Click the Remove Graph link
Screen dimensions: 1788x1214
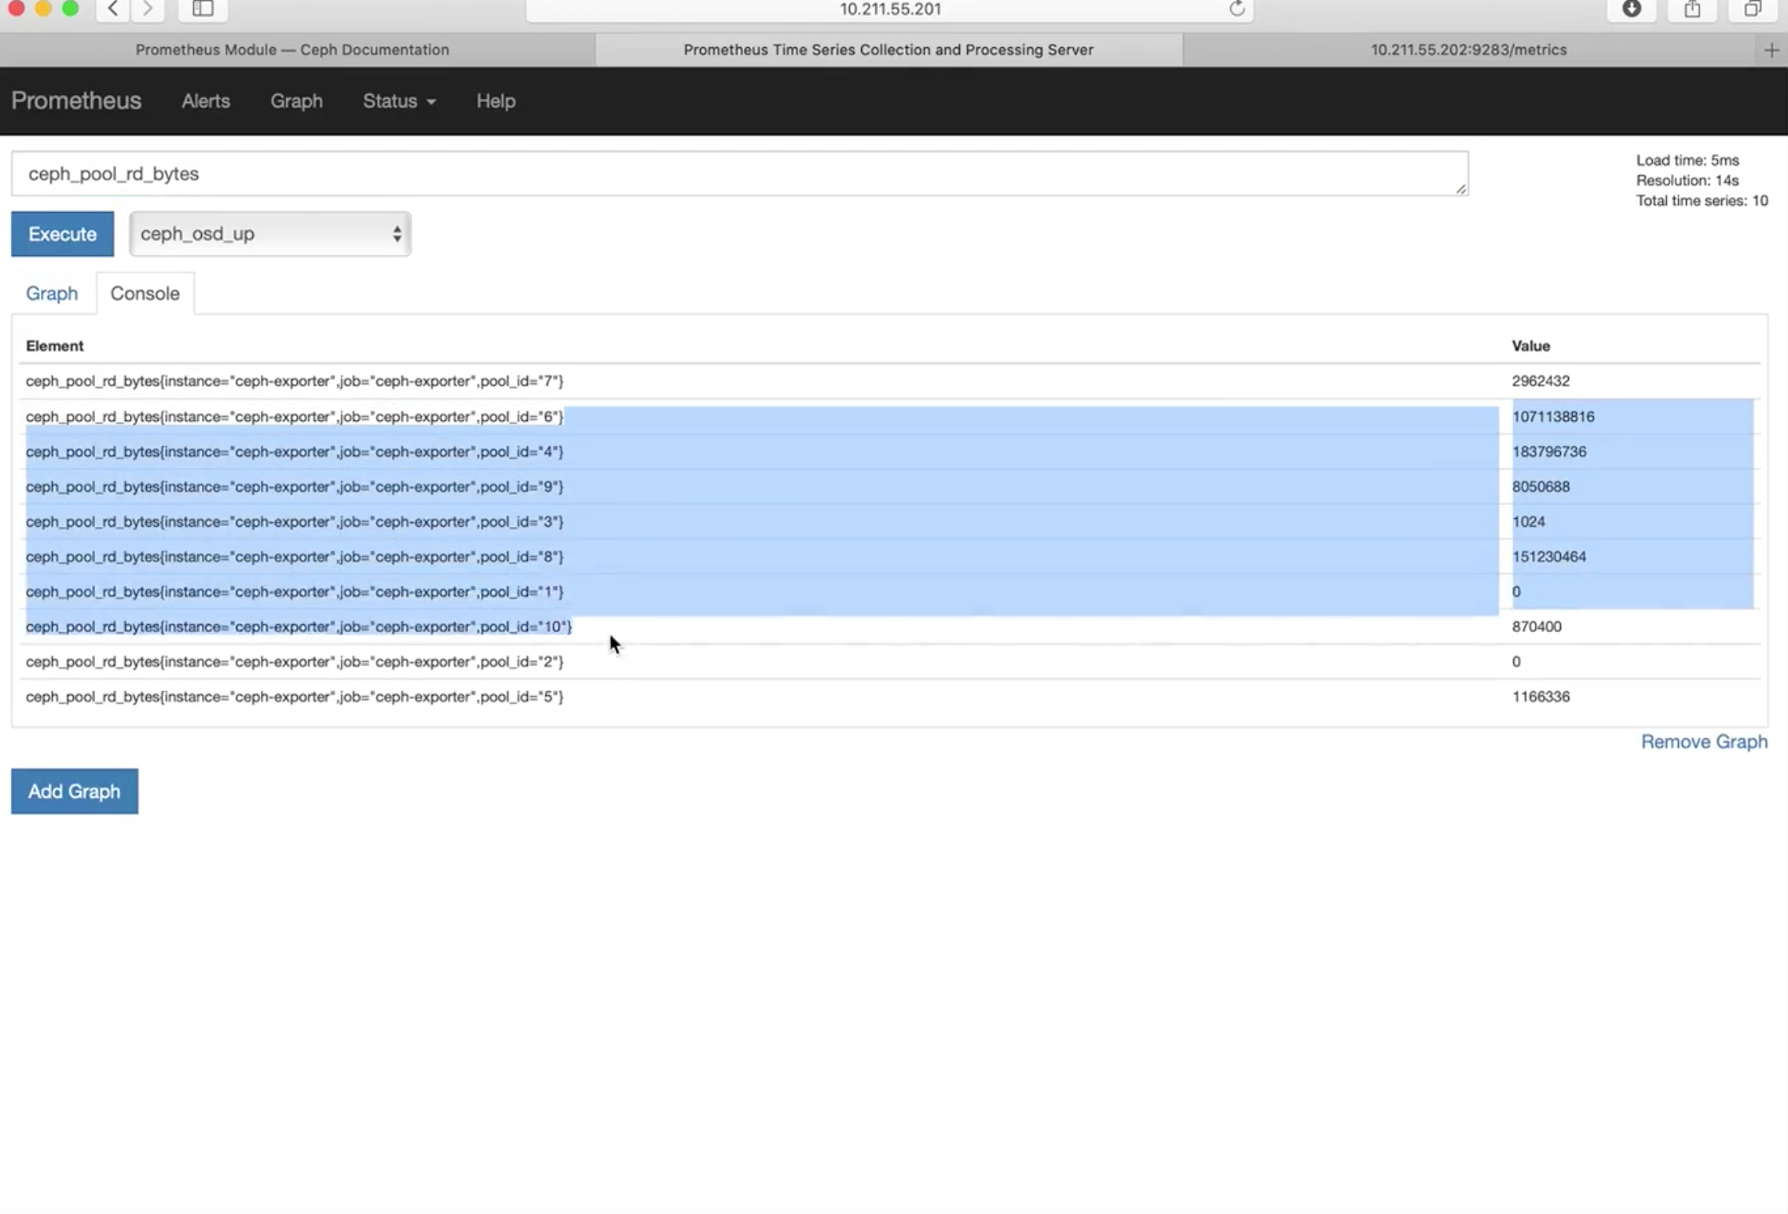click(1703, 742)
